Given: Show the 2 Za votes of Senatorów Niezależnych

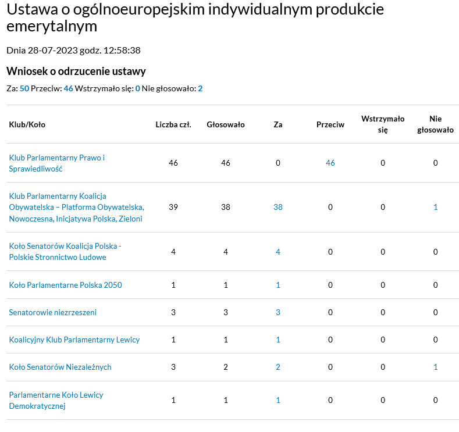Looking at the screenshot, I should (278, 367).
